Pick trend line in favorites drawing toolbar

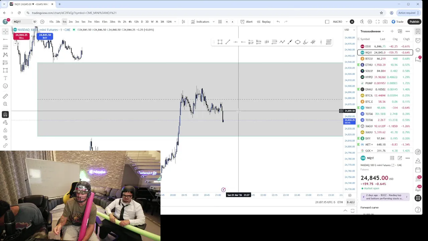[x=228, y=42]
